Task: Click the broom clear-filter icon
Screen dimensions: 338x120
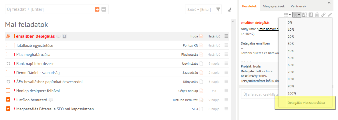Action: point(230,10)
